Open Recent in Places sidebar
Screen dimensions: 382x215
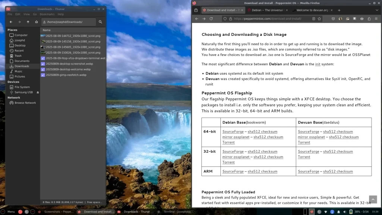(x=19, y=51)
